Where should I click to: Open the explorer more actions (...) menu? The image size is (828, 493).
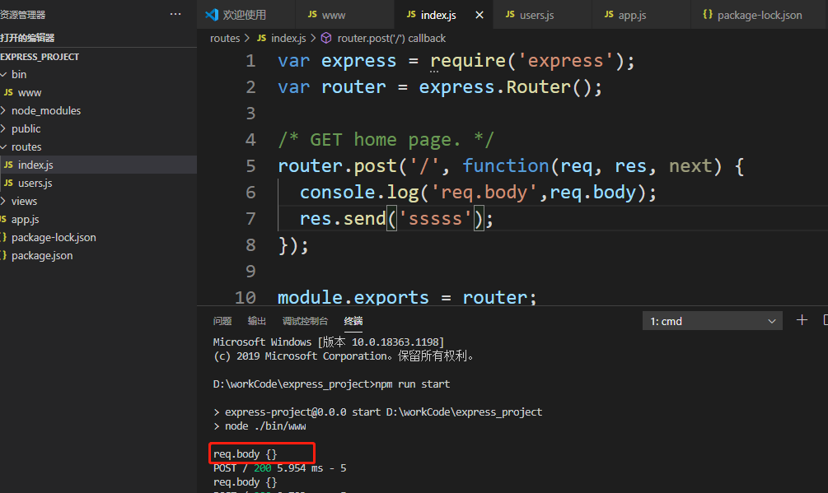[175, 14]
